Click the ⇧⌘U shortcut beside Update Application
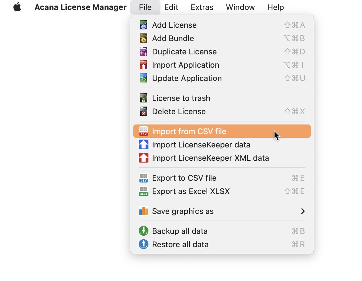Image resolution: width=362 pixels, height=281 pixels. coord(295,78)
